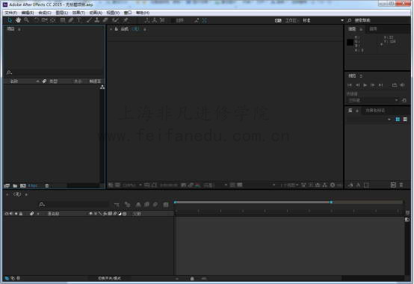Toggle the Loop option in Preview panel
The image size is (414, 284).
click(395, 85)
